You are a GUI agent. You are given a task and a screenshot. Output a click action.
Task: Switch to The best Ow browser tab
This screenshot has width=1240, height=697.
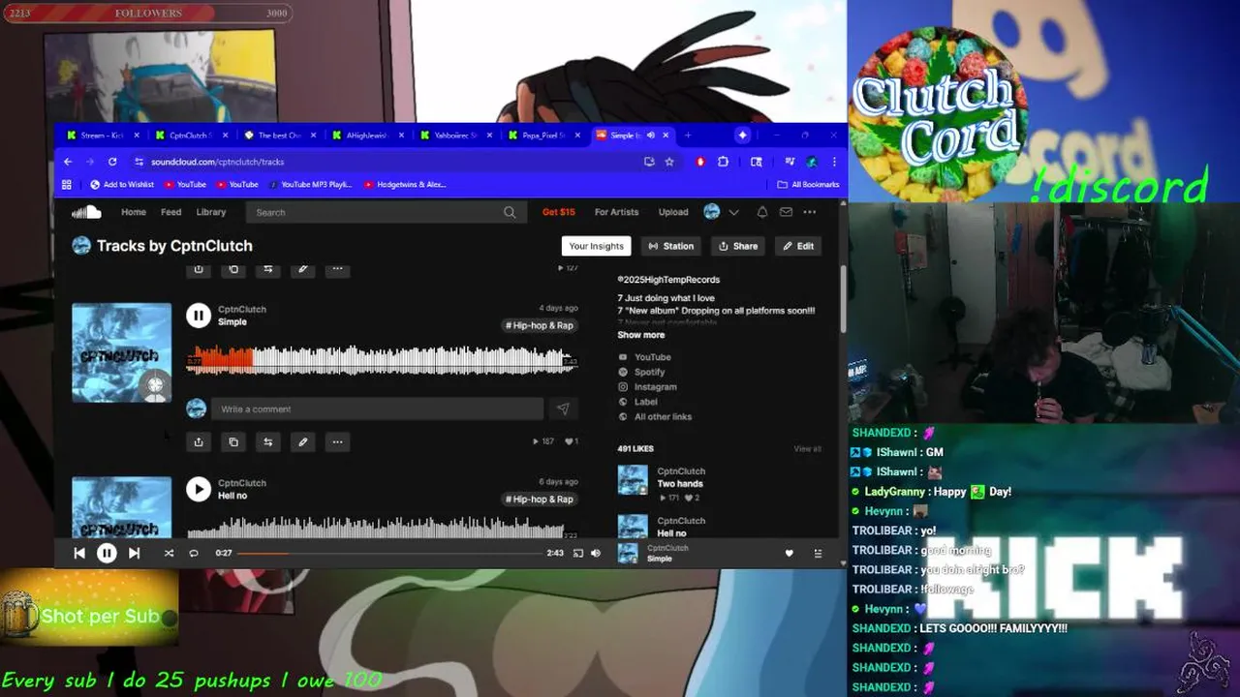(x=279, y=136)
